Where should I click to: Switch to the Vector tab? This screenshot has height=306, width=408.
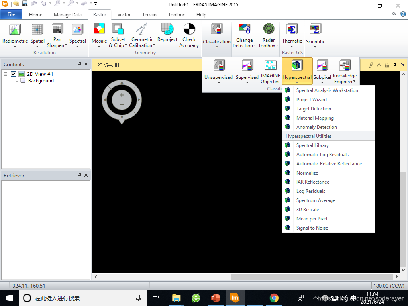(x=124, y=15)
